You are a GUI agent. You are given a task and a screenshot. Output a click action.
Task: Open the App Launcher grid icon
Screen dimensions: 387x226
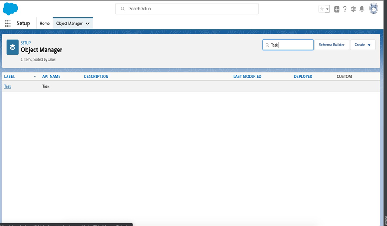[8, 24]
